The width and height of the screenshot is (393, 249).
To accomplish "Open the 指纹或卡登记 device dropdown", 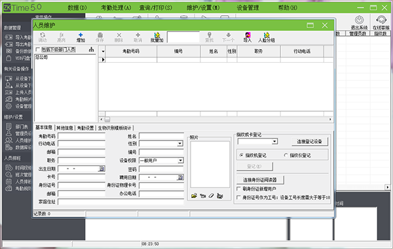I will (274, 142).
